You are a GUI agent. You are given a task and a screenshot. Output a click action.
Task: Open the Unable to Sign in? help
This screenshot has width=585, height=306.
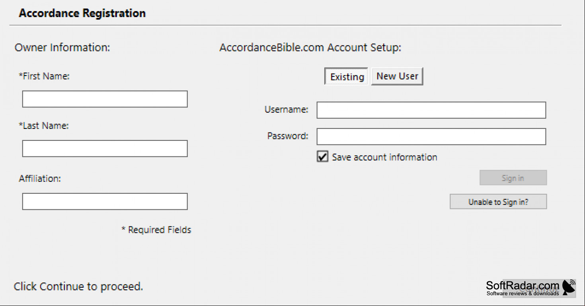point(498,202)
